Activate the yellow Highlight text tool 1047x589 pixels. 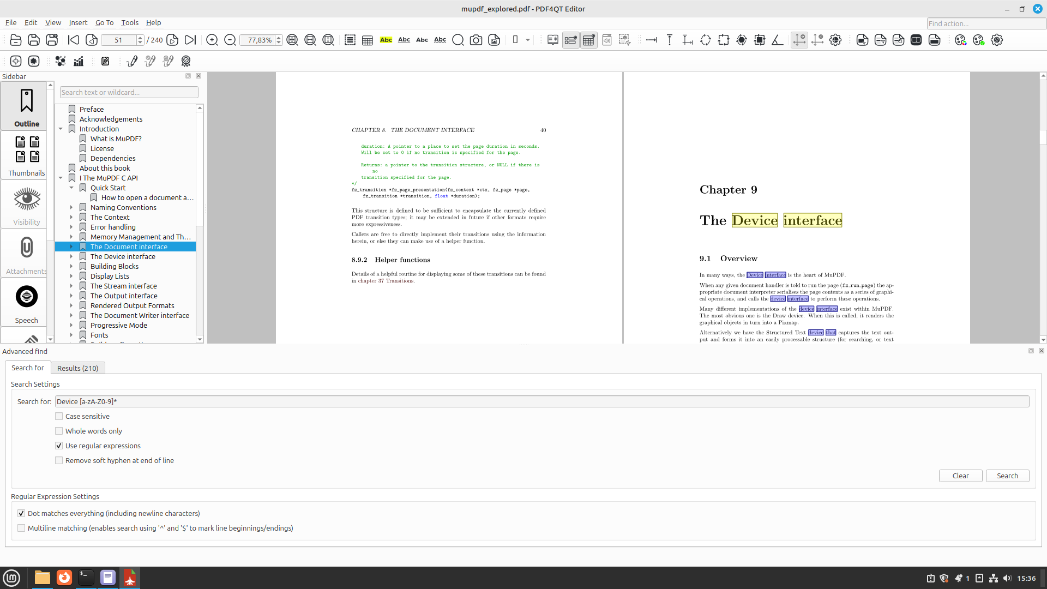[386, 40]
